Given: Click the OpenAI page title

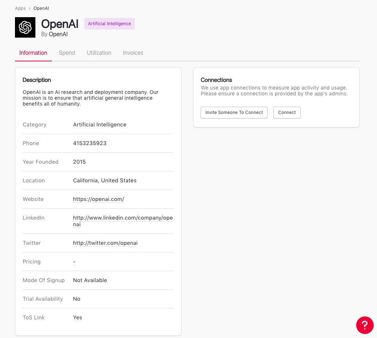Looking at the screenshot, I should pos(59,24).
